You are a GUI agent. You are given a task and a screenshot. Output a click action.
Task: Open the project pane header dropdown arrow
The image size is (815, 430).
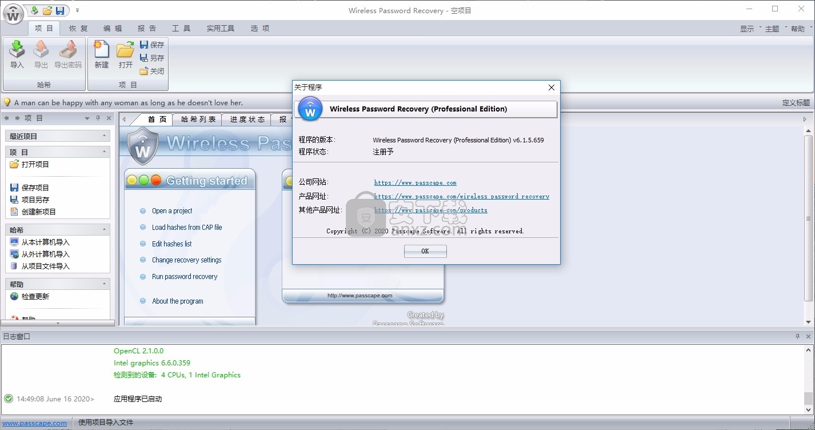tap(87, 118)
